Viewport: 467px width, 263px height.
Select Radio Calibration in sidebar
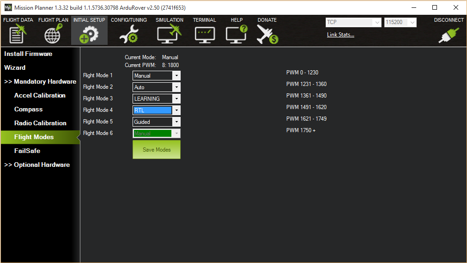(40, 123)
